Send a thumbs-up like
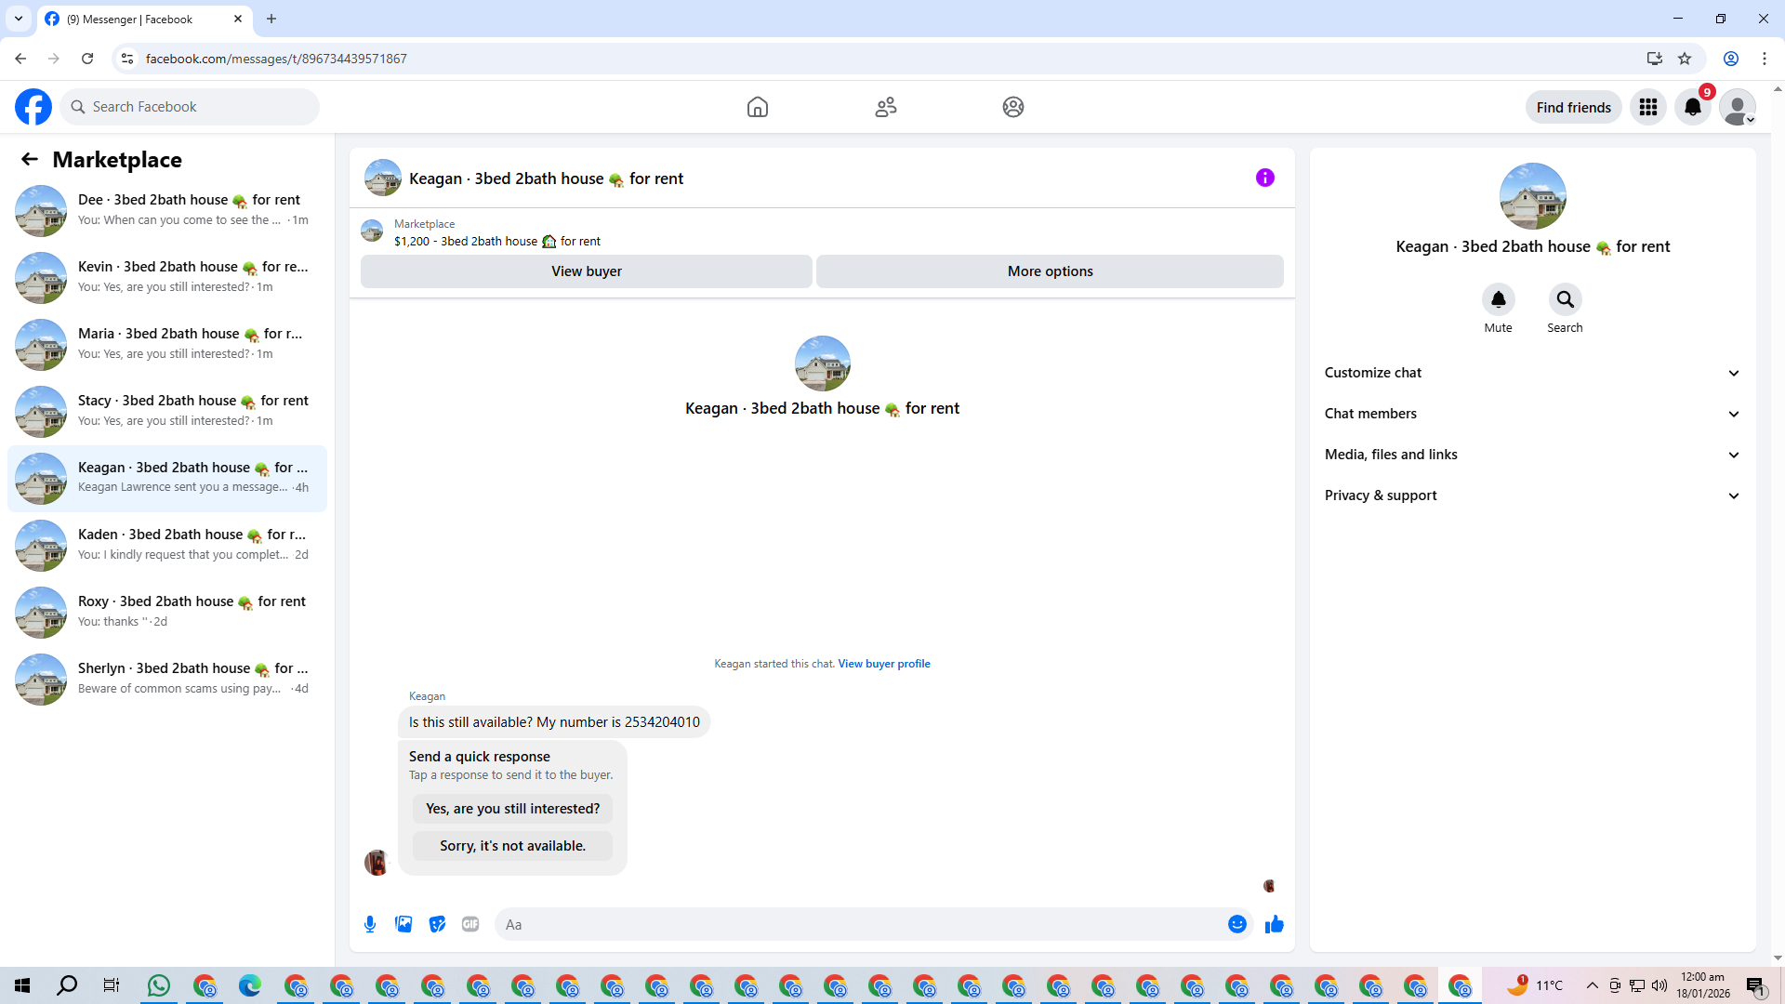Screen dimensions: 1785x1004 click(x=1274, y=924)
